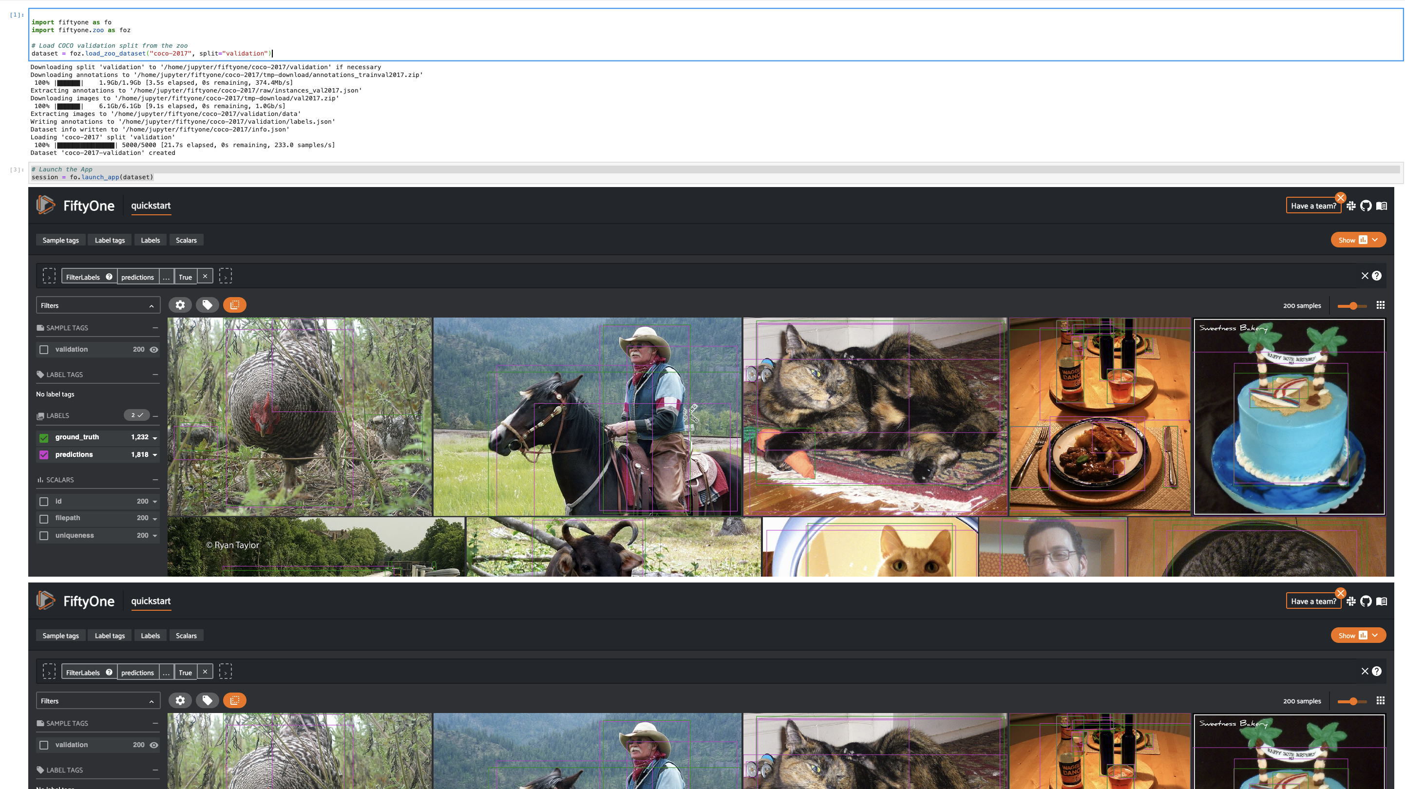Open Labels tab in first app
The image size is (1405, 789).
[150, 240]
